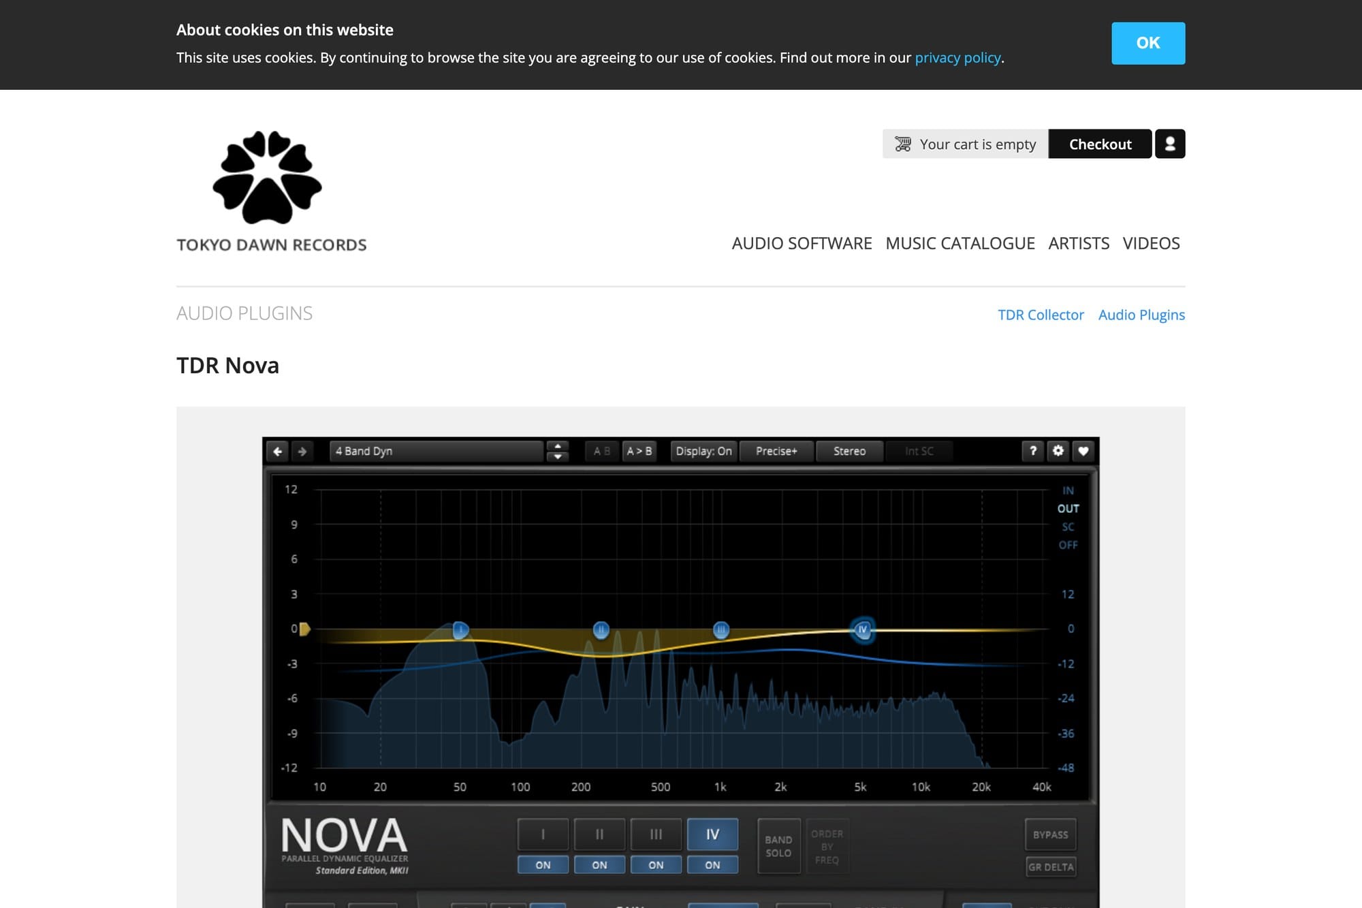This screenshot has height=908, width=1362.
Task: Select band III node on the EQ curve
Action: click(721, 630)
